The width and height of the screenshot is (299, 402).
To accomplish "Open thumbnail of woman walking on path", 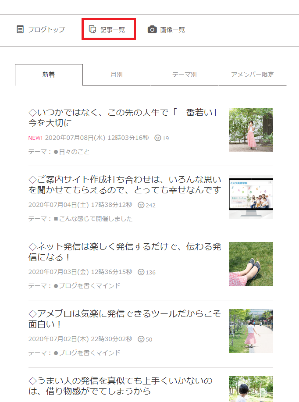I will [251, 331].
